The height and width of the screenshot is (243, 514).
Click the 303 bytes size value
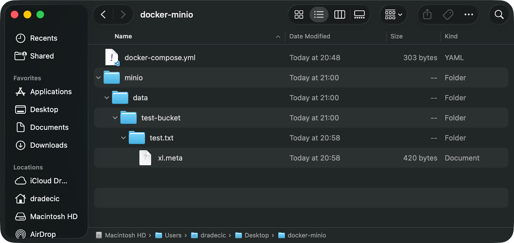coord(420,58)
